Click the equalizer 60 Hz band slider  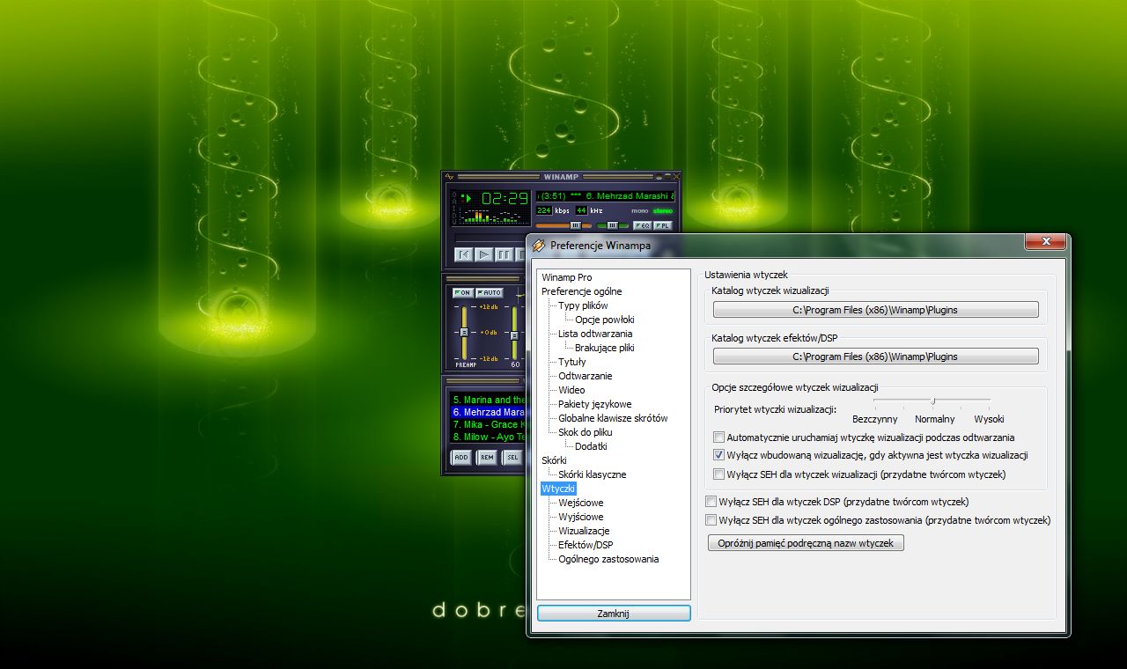(x=515, y=332)
